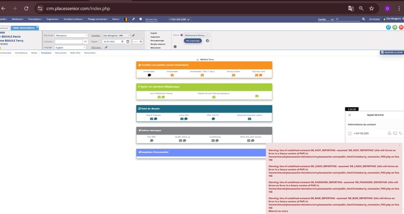The width and height of the screenshot is (404, 214).
Task: Click the SOS Coach link
Action: pyautogui.click(x=96, y=48)
